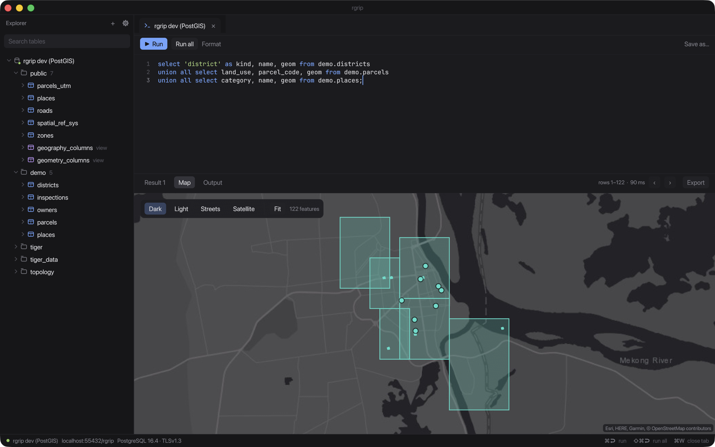
Task: Collapse the public schema chevron
Action: click(16, 73)
